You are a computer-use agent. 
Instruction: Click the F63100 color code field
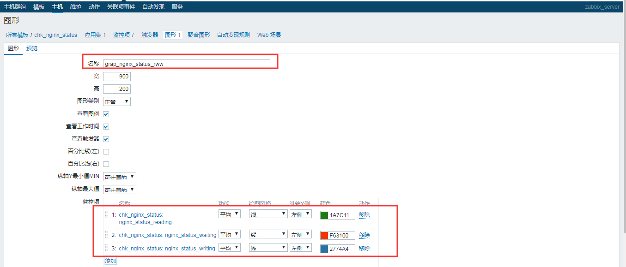pos(341,235)
